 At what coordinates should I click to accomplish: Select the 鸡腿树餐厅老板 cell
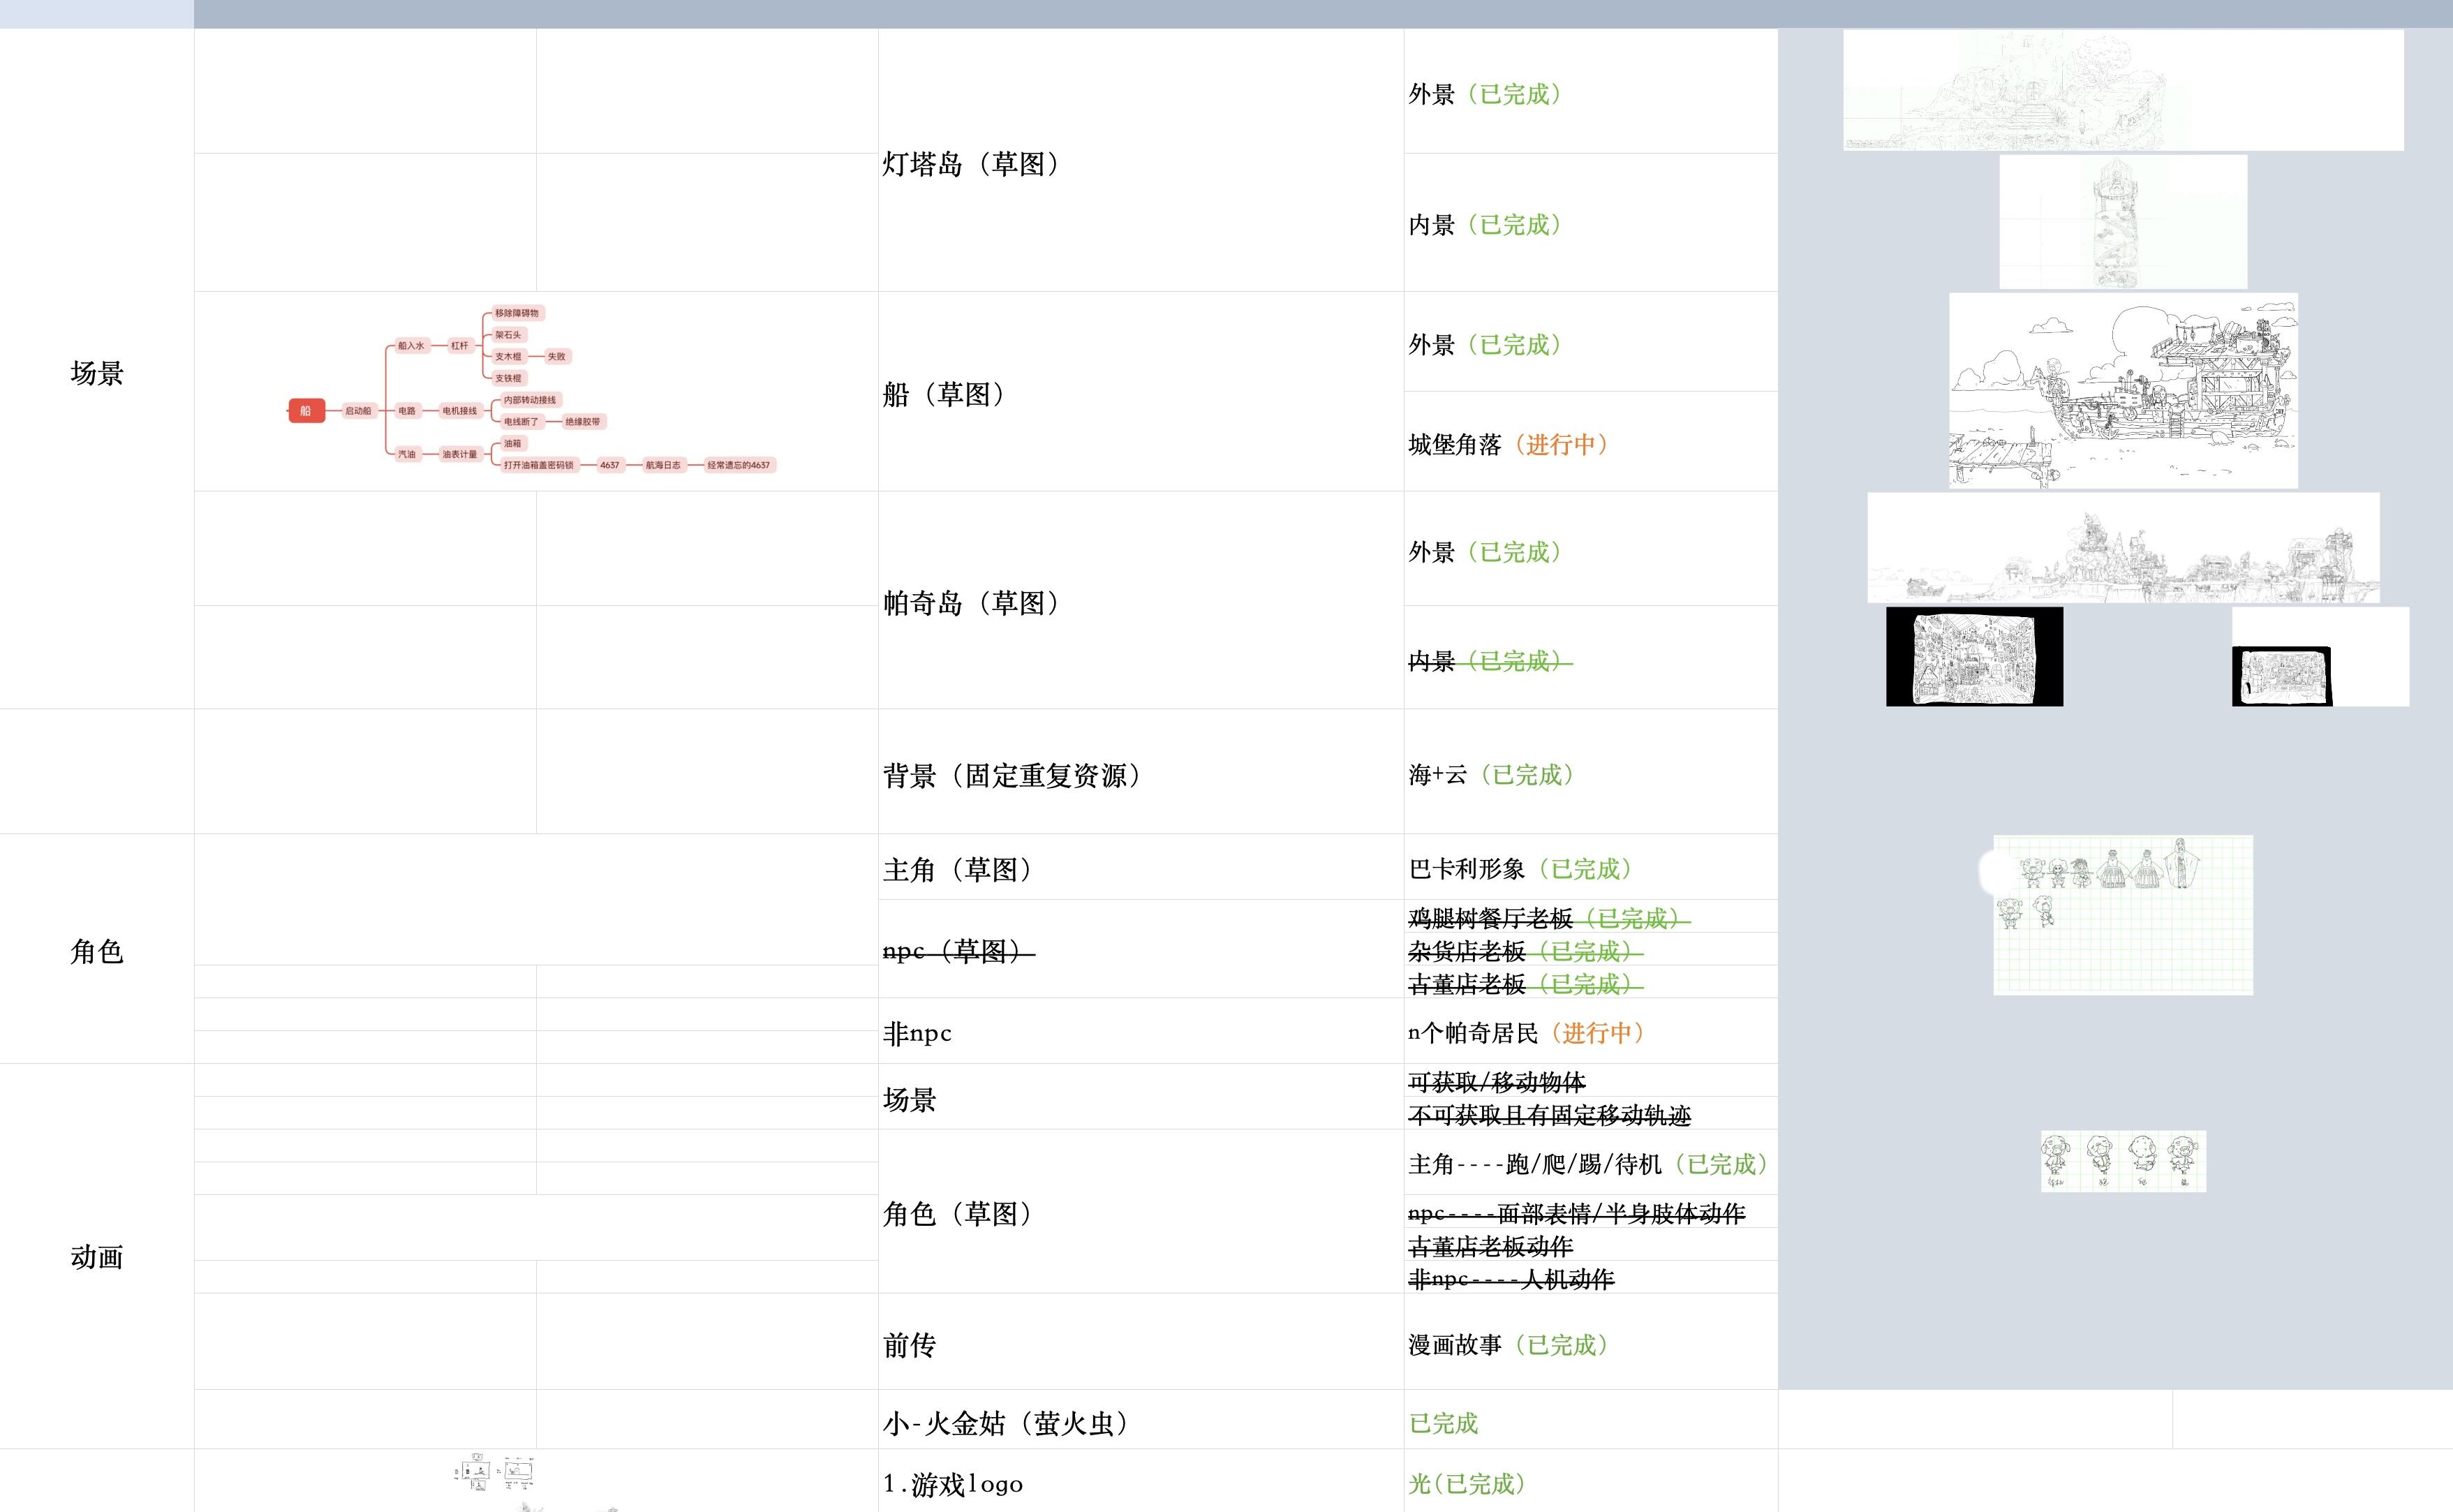coord(1591,916)
